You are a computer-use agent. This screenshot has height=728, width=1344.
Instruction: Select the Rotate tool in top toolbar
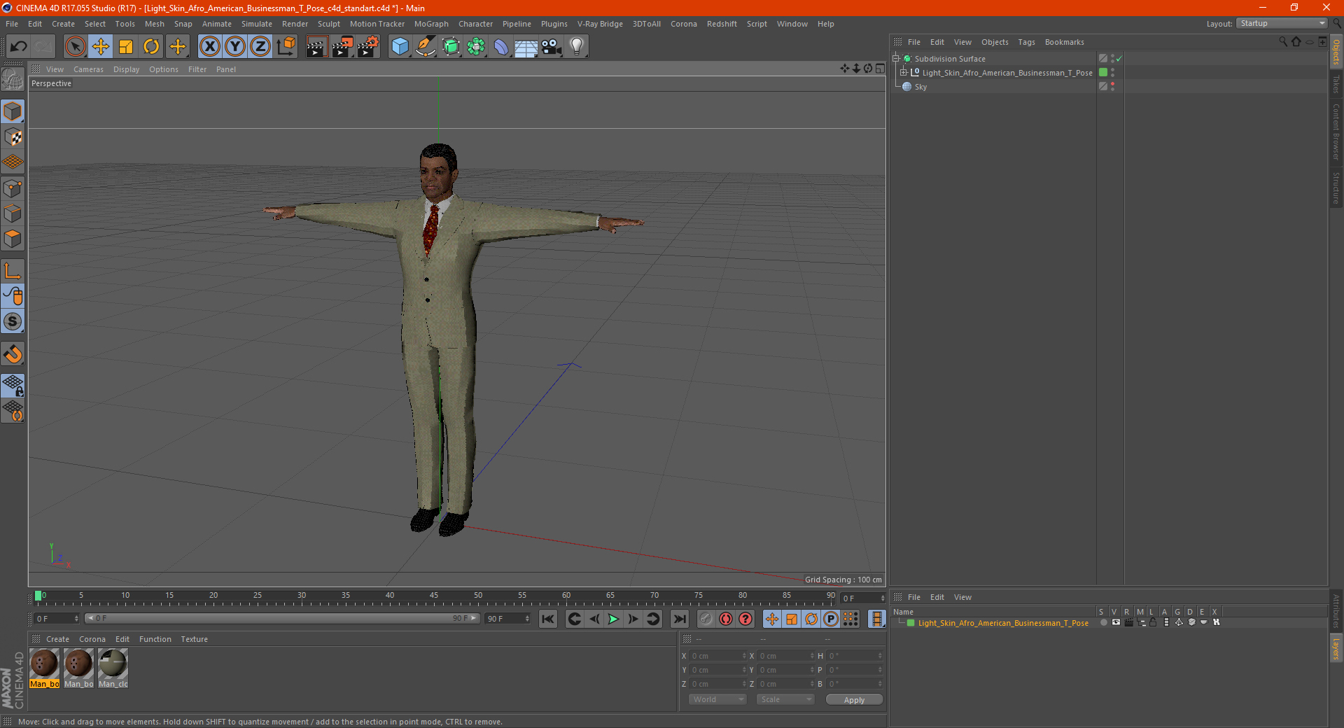[151, 47]
